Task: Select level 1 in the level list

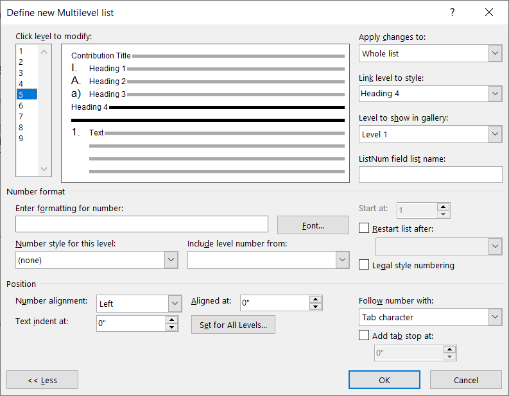Action: coord(27,51)
